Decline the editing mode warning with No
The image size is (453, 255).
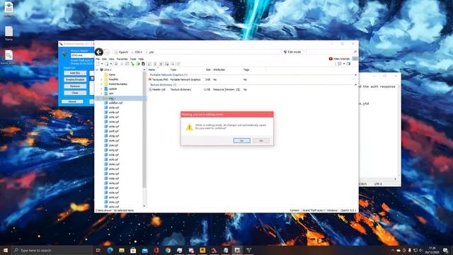tap(261, 140)
